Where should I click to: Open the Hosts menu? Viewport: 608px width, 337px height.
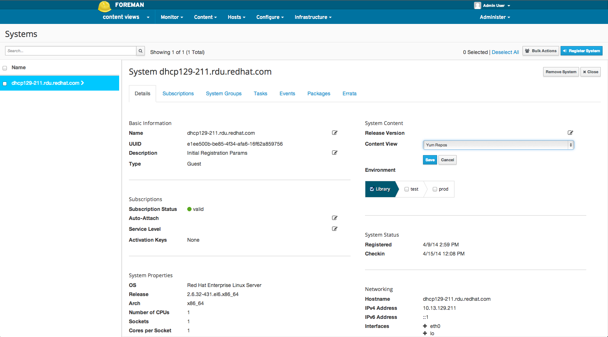click(x=236, y=17)
